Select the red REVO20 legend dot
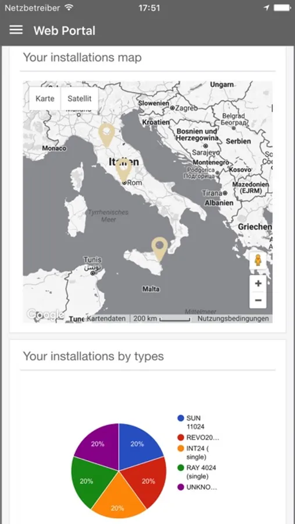 (x=181, y=437)
